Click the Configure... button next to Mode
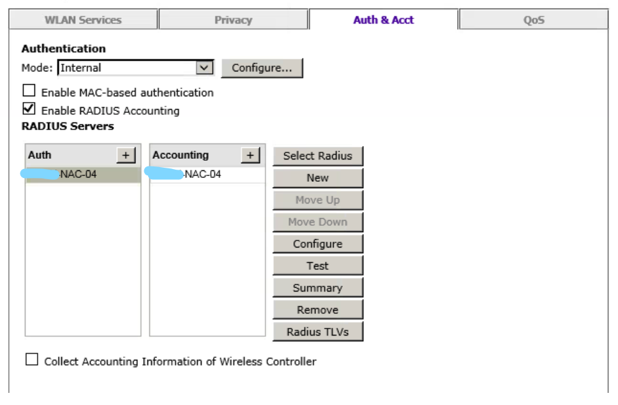Image resolution: width=618 pixels, height=405 pixels. 262,68
